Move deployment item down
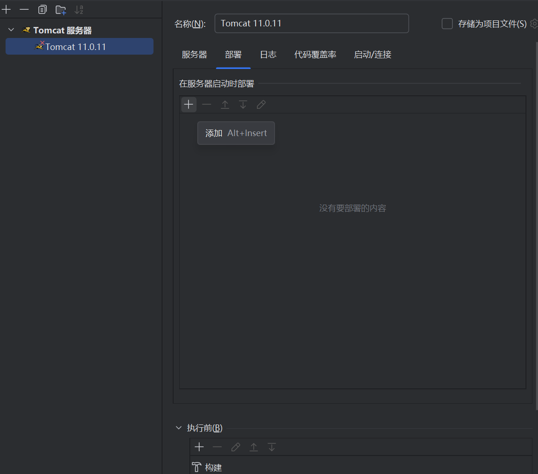This screenshot has height=474, width=538. pyautogui.click(x=243, y=105)
